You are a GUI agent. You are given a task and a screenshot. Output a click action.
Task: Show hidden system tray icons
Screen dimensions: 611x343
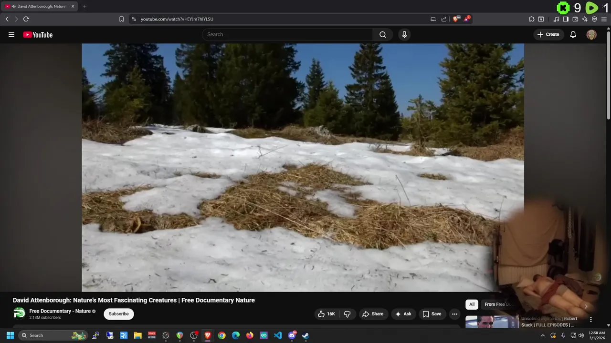click(x=542, y=335)
